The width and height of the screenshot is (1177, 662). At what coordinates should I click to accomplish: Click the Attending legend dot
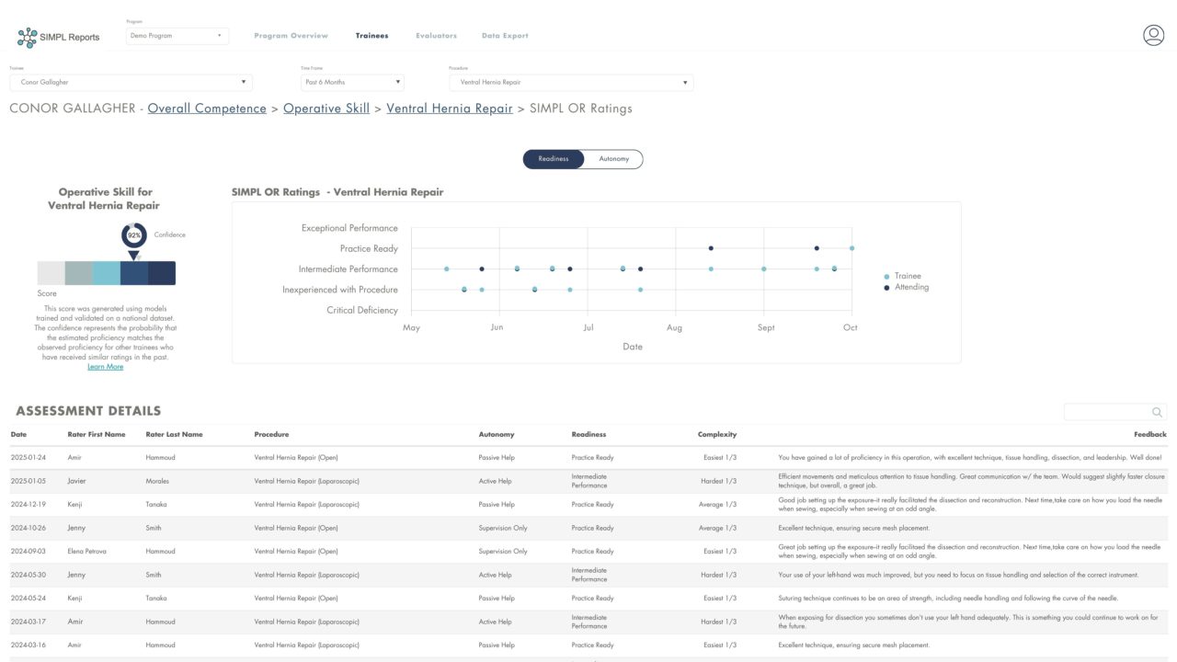coord(886,288)
